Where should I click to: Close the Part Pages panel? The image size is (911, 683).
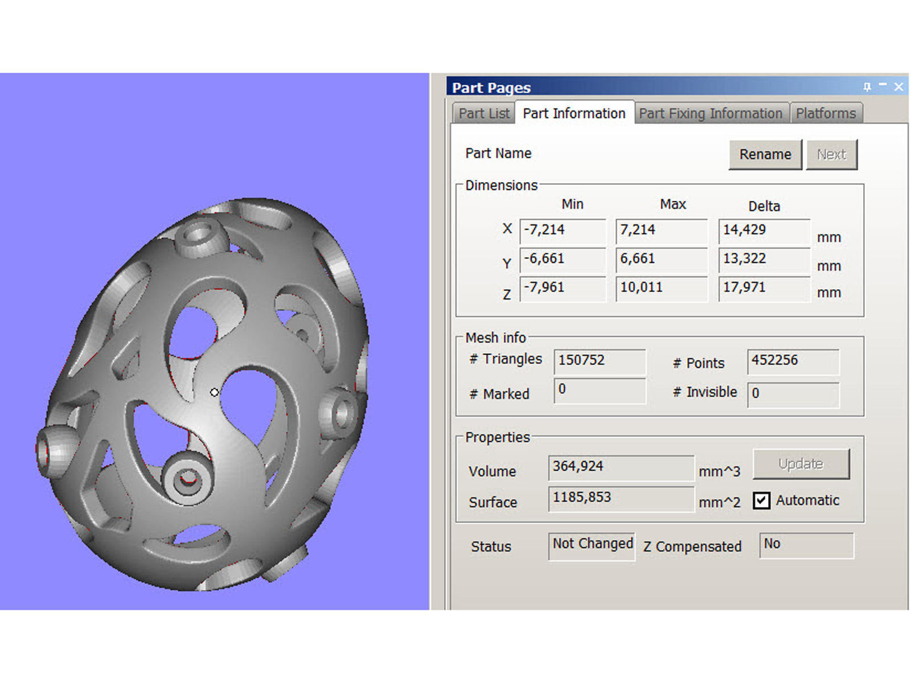point(898,87)
